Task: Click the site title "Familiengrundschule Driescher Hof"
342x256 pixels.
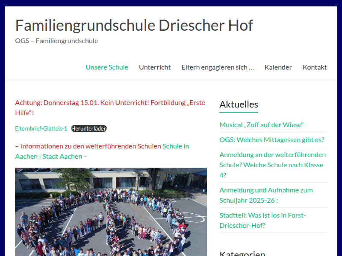Action: tap(134, 26)
